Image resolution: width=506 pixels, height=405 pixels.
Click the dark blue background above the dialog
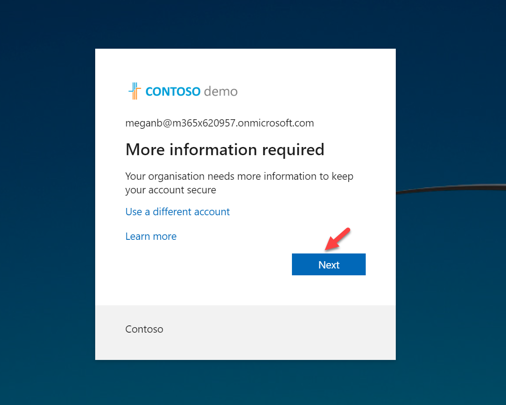pyautogui.click(x=245, y=24)
